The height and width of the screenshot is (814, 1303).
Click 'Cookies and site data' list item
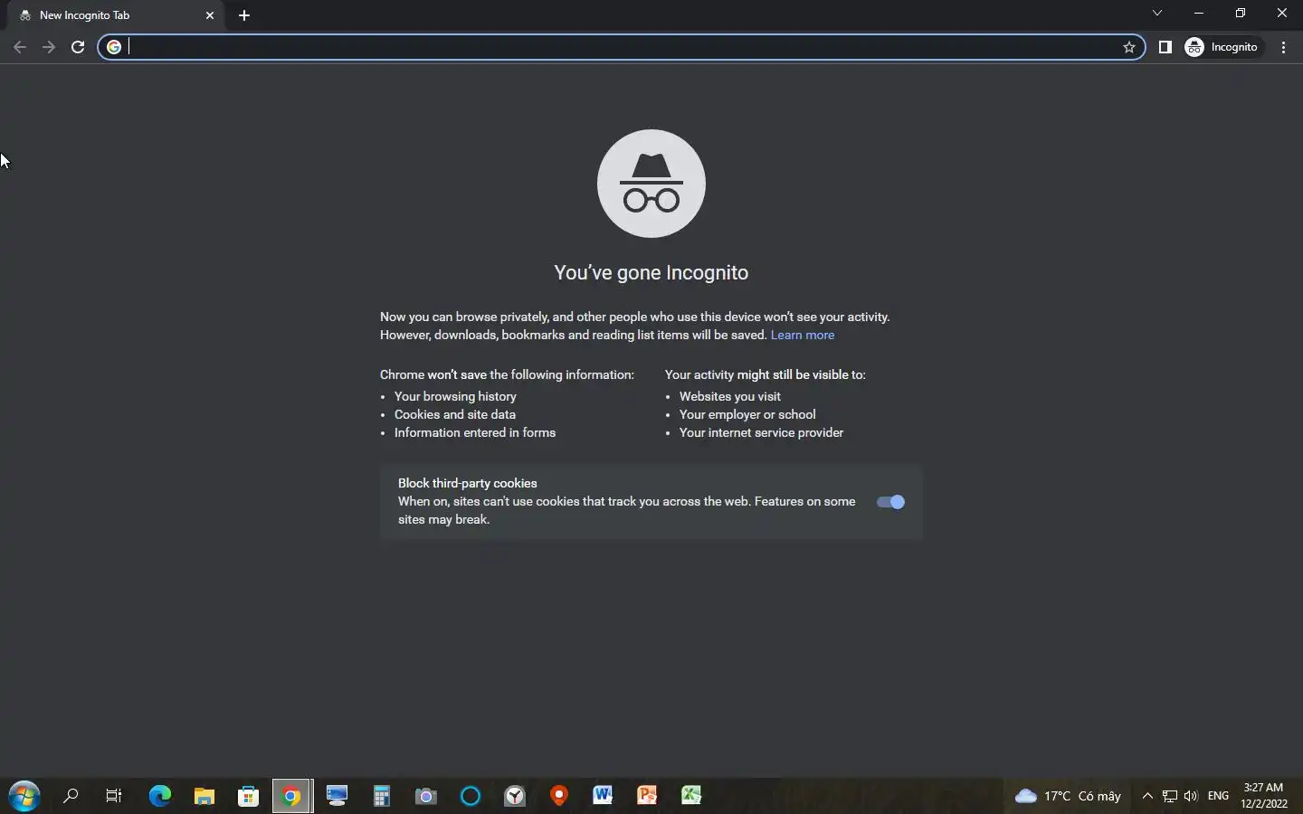[455, 414]
